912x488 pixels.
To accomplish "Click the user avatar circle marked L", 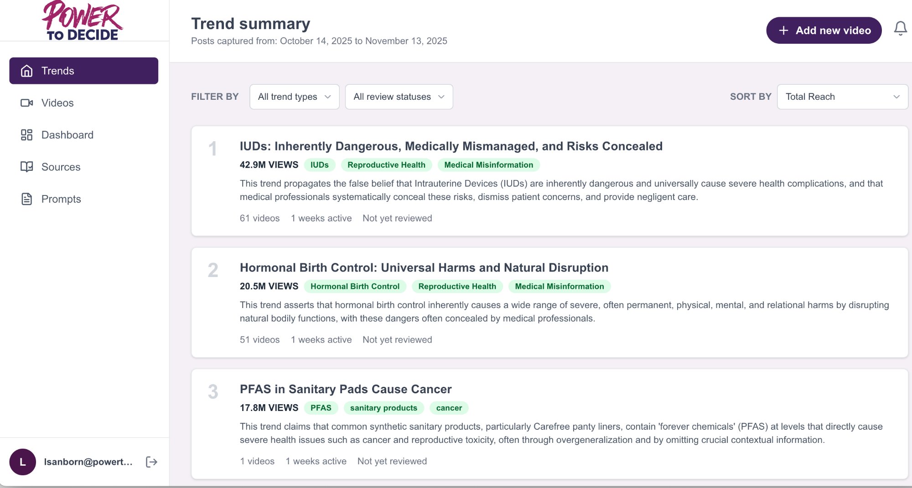I will [23, 462].
